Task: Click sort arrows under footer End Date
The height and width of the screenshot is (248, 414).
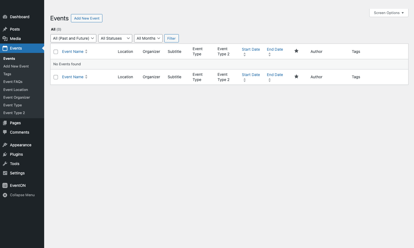Action: 270,80
